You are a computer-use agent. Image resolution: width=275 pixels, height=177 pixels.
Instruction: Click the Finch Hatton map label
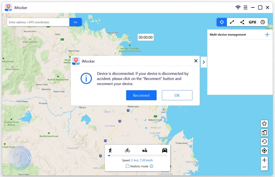tap(22, 101)
